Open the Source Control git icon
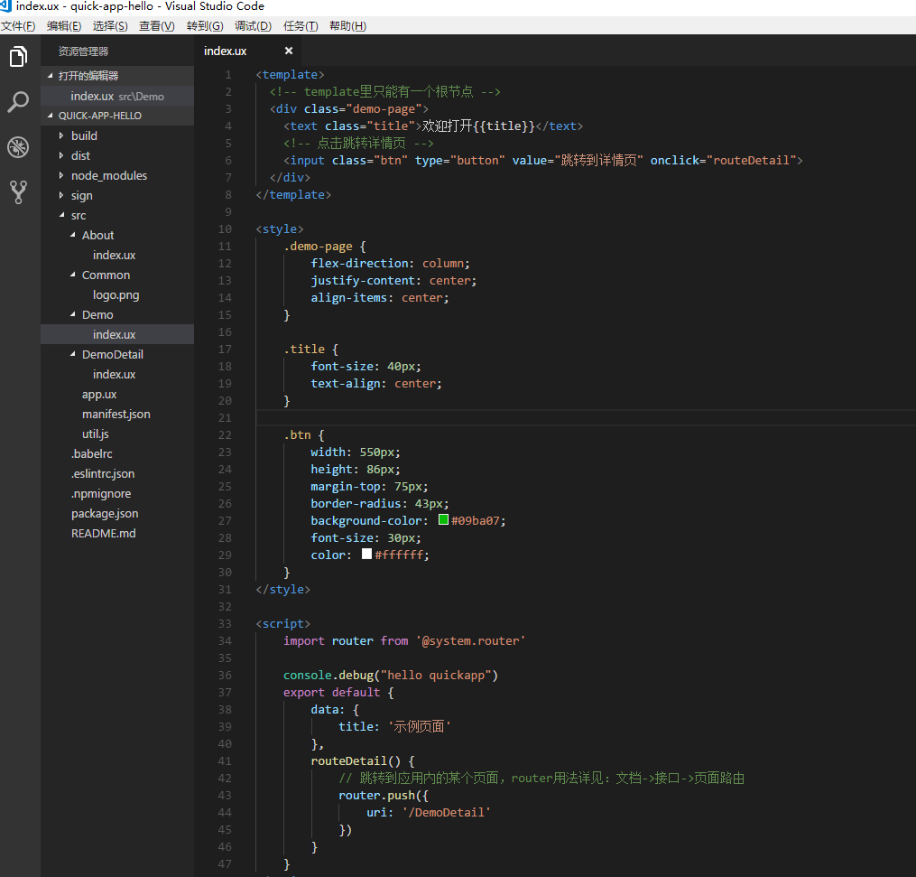 pyautogui.click(x=18, y=191)
